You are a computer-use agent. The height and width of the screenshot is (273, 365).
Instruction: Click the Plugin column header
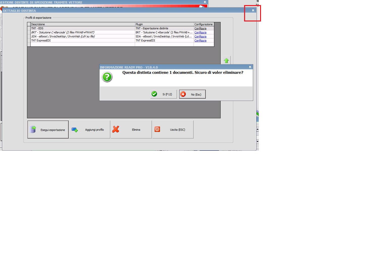tap(164, 24)
